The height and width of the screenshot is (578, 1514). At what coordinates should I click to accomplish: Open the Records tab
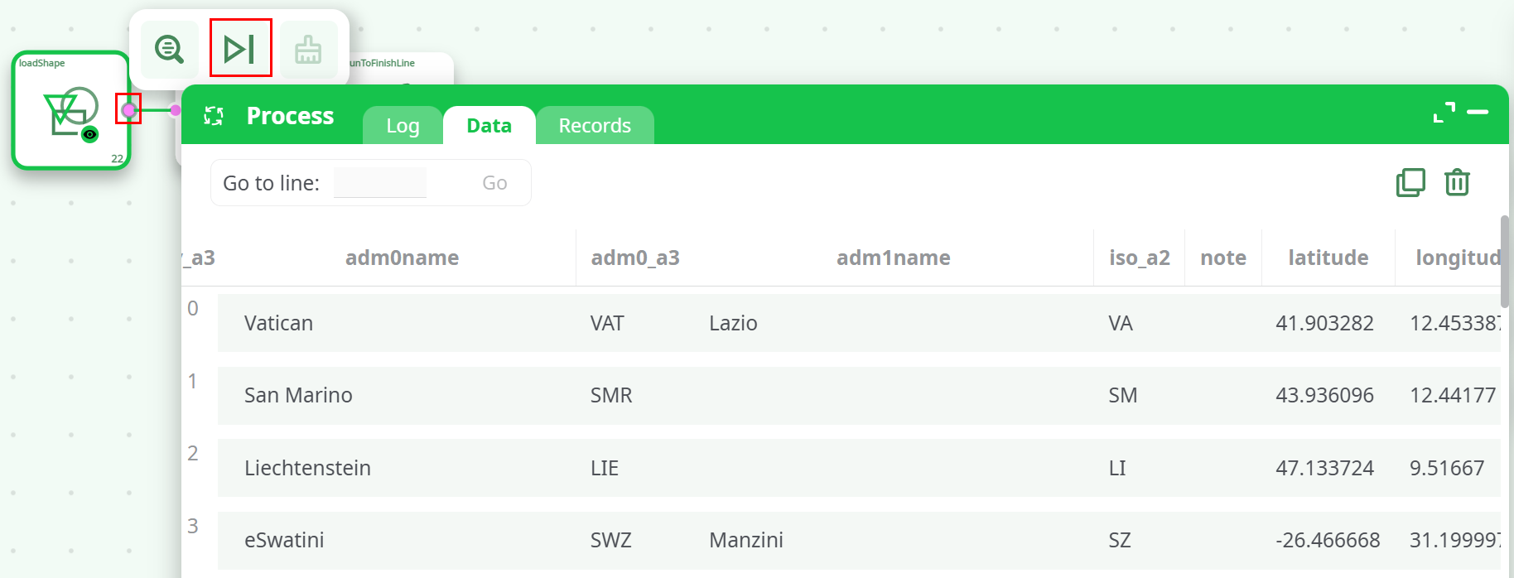click(595, 126)
